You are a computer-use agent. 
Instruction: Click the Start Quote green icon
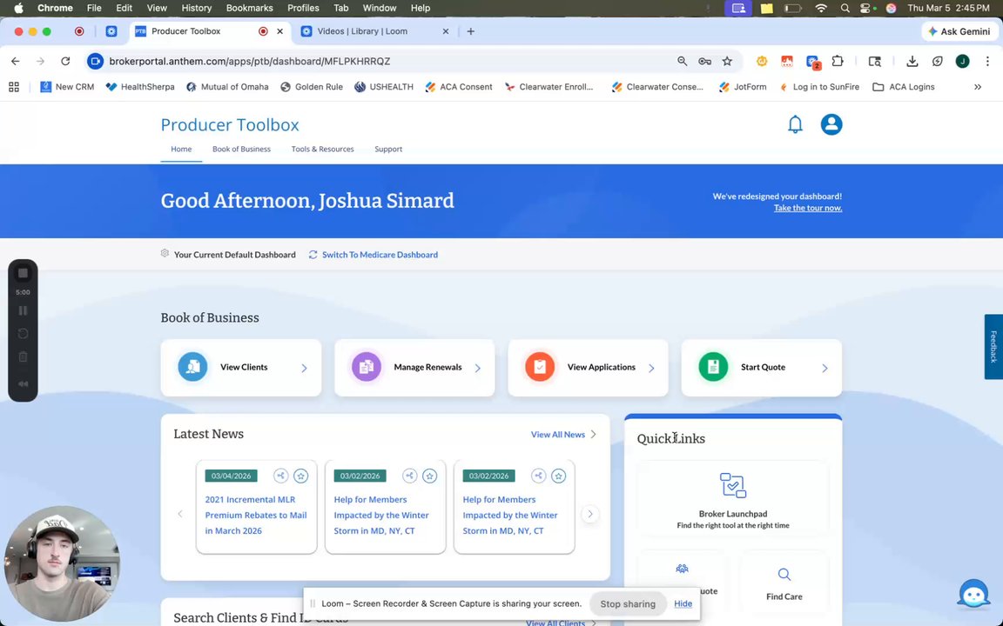click(712, 367)
